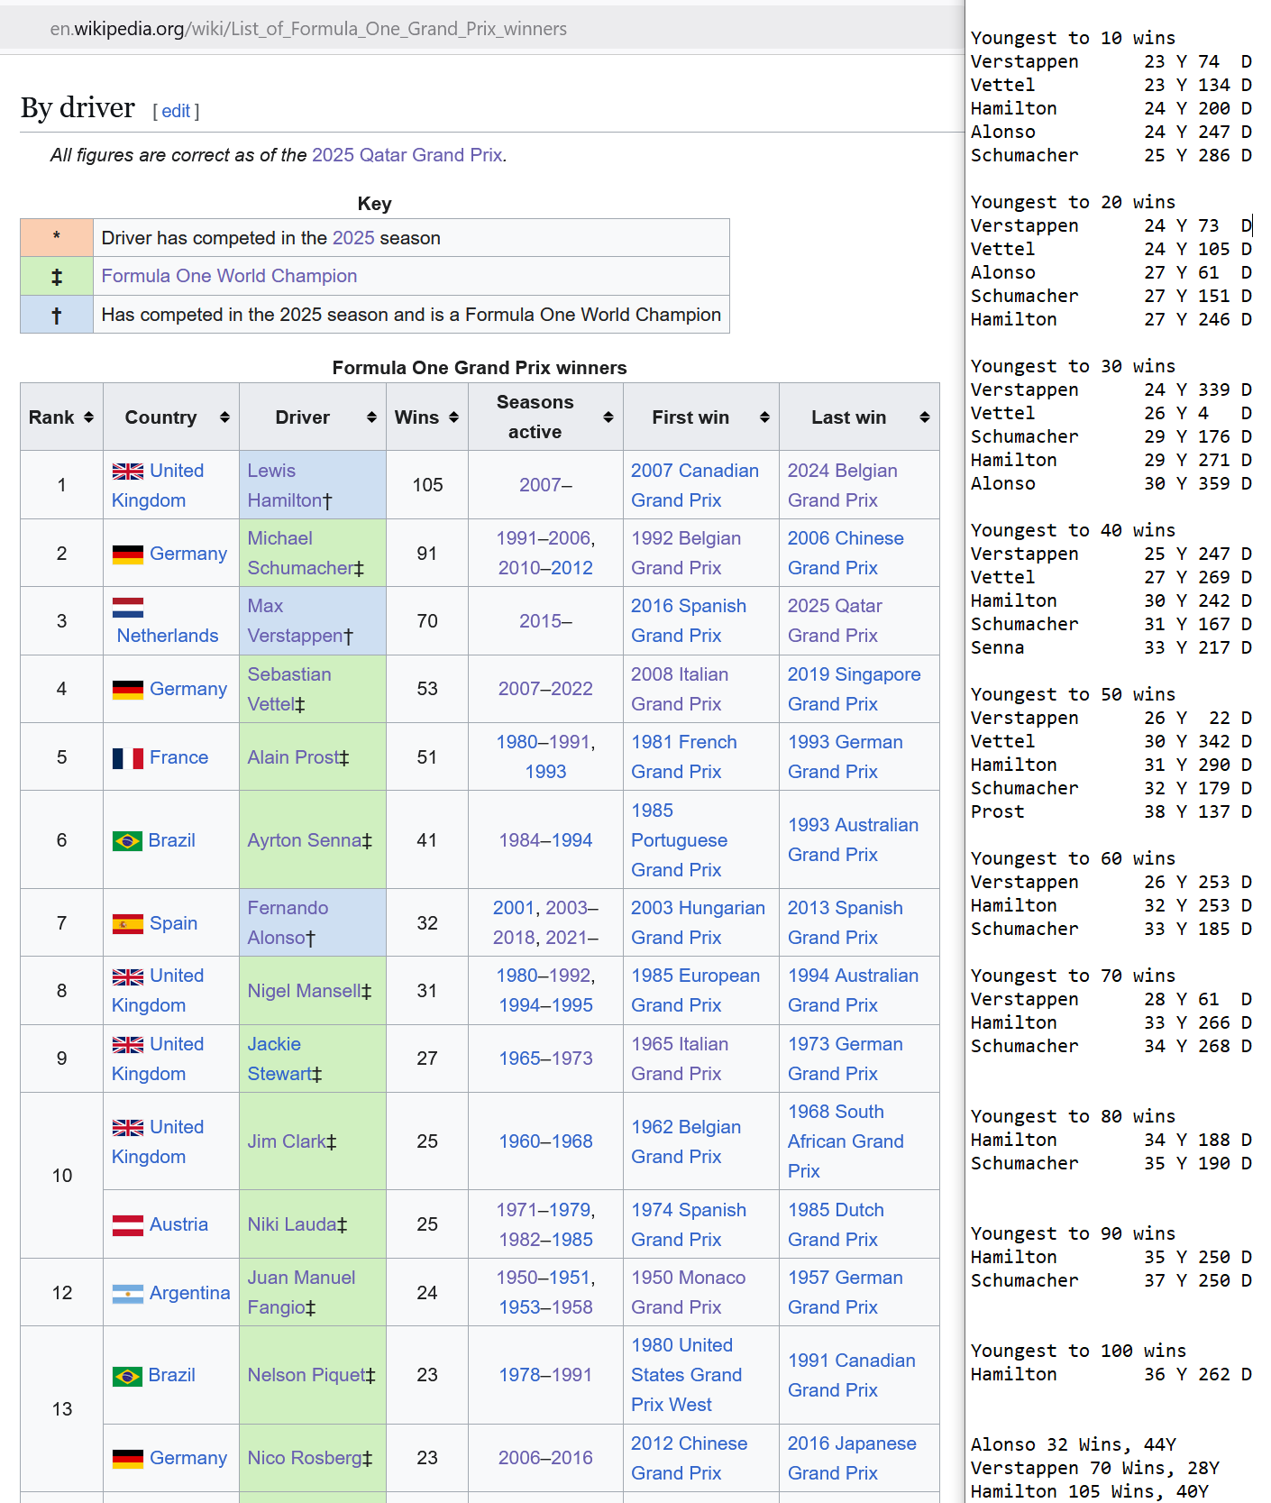
Task: Sort table by Wins column arrows
Action: click(453, 417)
